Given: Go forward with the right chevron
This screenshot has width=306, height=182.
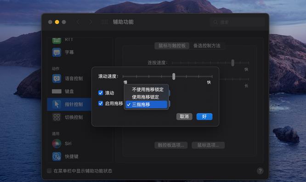Looking at the screenshot, I should point(91,22).
